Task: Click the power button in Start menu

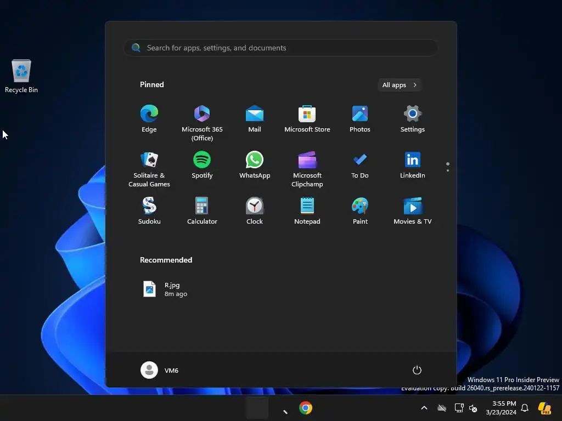Action: pos(417,370)
